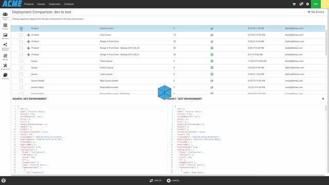This screenshot has width=329, height=185.
Task: Click modified status icon for Front Doors
Action: [212, 35]
